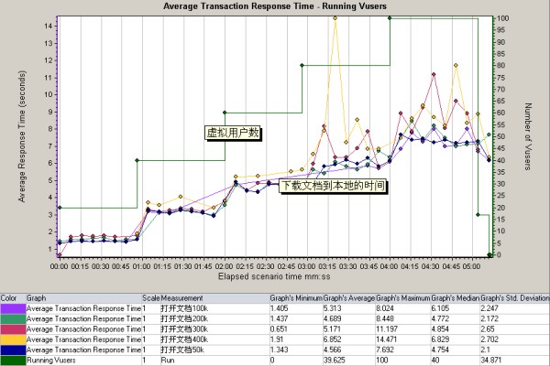The image size is (550, 366).
Task: Select the Scale column header
Action: (x=151, y=298)
